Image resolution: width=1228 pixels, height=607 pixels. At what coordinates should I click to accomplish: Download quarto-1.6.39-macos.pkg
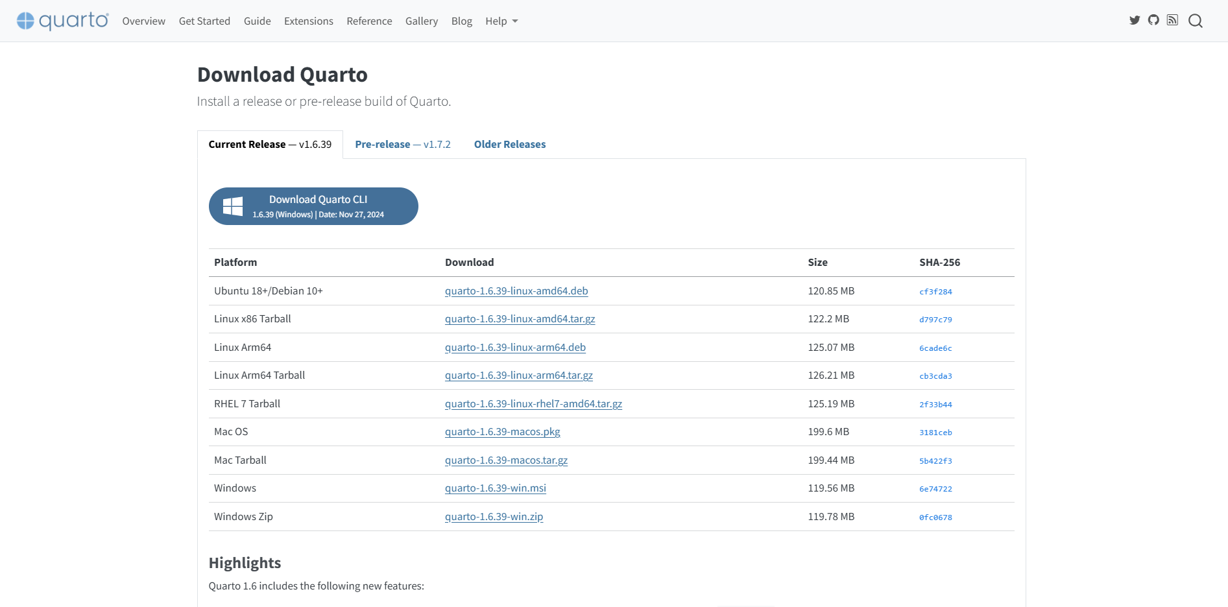pos(503,432)
